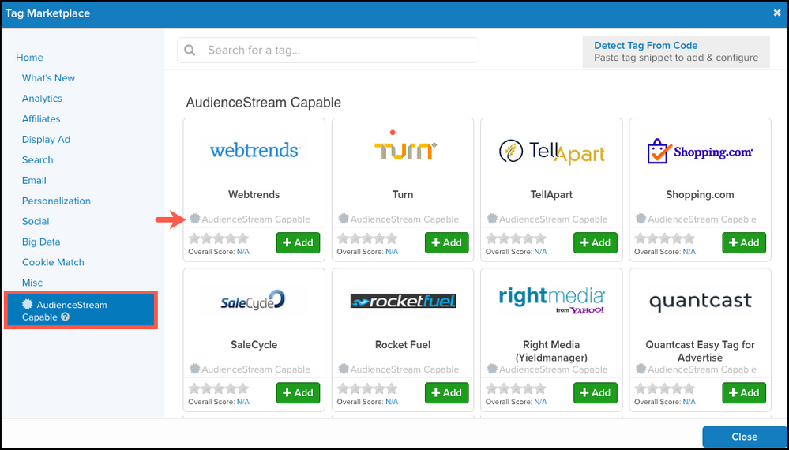Add the Right Media (Yieldmanager) tag
The height and width of the screenshot is (450, 789).
tap(596, 392)
